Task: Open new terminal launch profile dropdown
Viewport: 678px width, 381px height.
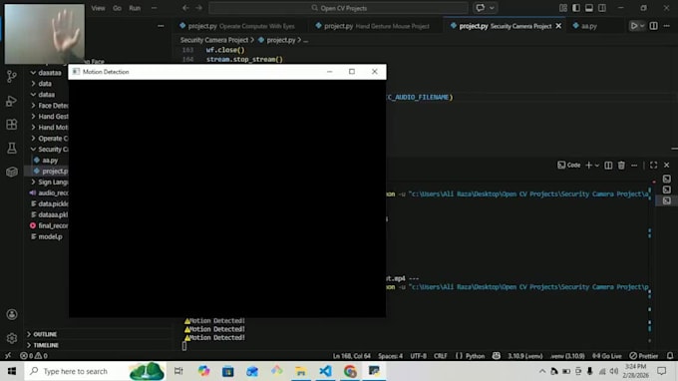Action: 597,166
